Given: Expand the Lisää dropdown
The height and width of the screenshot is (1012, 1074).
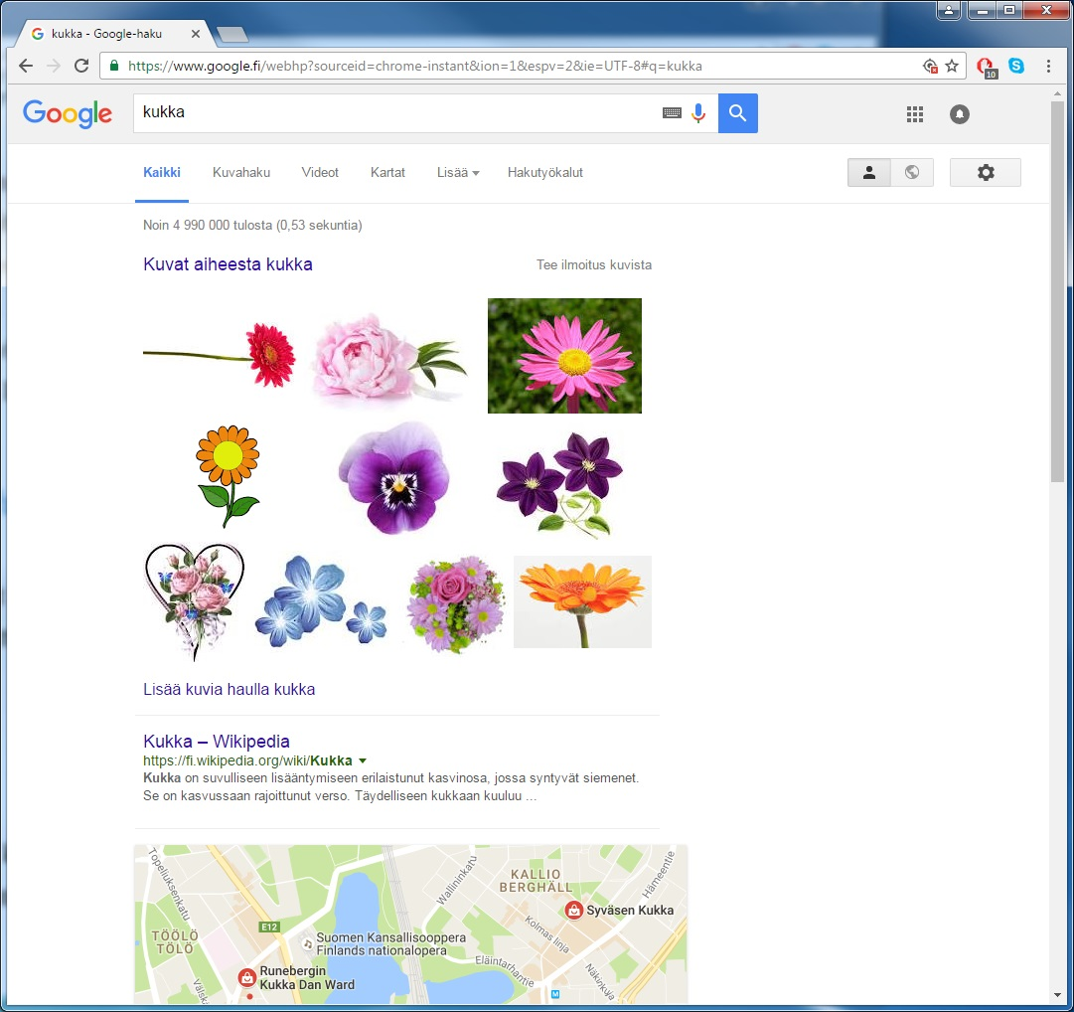Looking at the screenshot, I should (458, 173).
